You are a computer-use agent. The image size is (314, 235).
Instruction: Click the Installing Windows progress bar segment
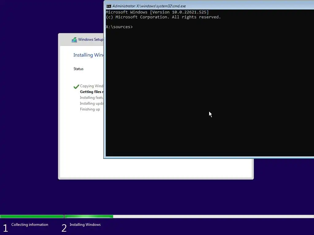coord(189,216)
